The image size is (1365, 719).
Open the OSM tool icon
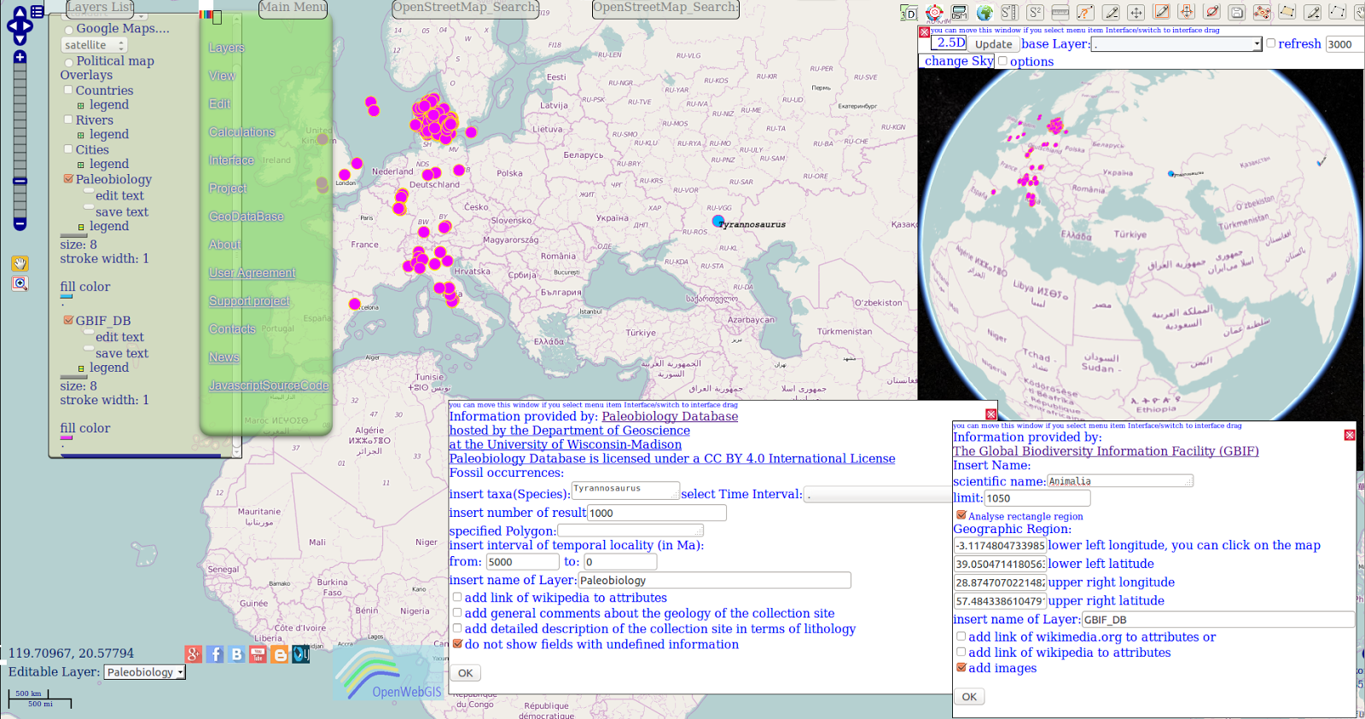[x=960, y=13]
